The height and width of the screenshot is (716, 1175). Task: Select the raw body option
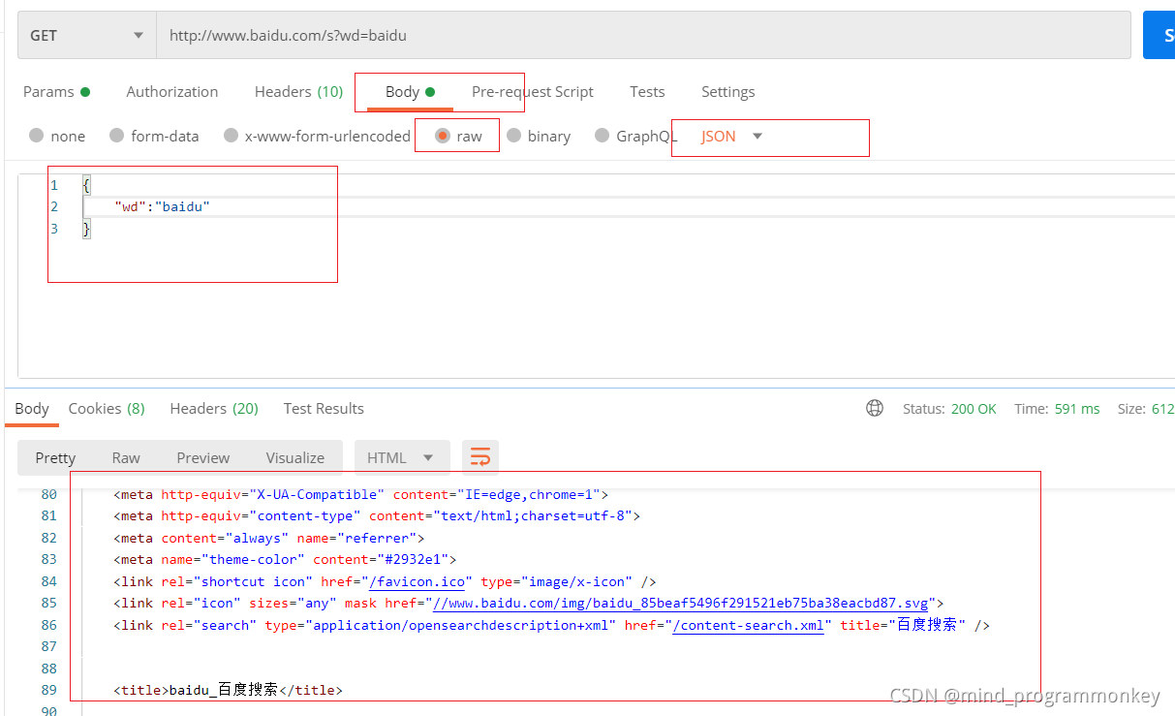[458, 136]
